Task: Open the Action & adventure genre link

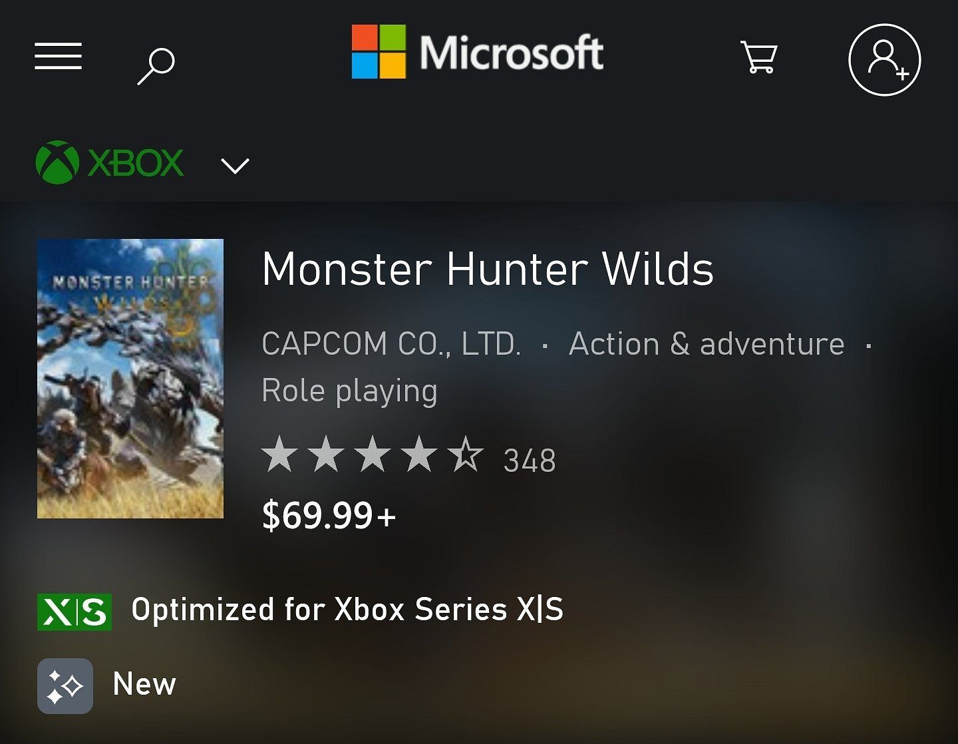Action: tap(707, 344)
